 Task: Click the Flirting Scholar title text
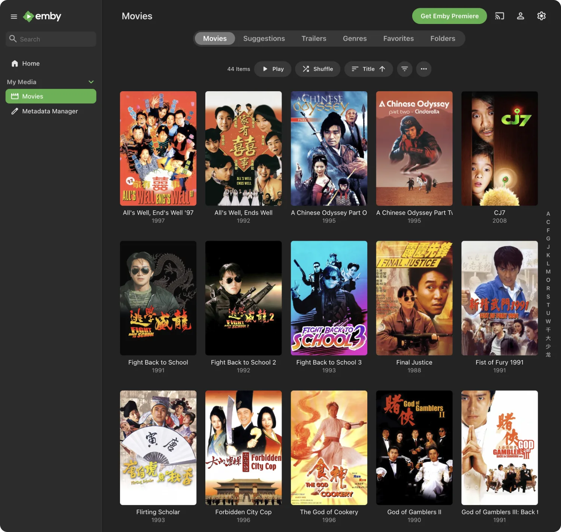coord(158,512)
